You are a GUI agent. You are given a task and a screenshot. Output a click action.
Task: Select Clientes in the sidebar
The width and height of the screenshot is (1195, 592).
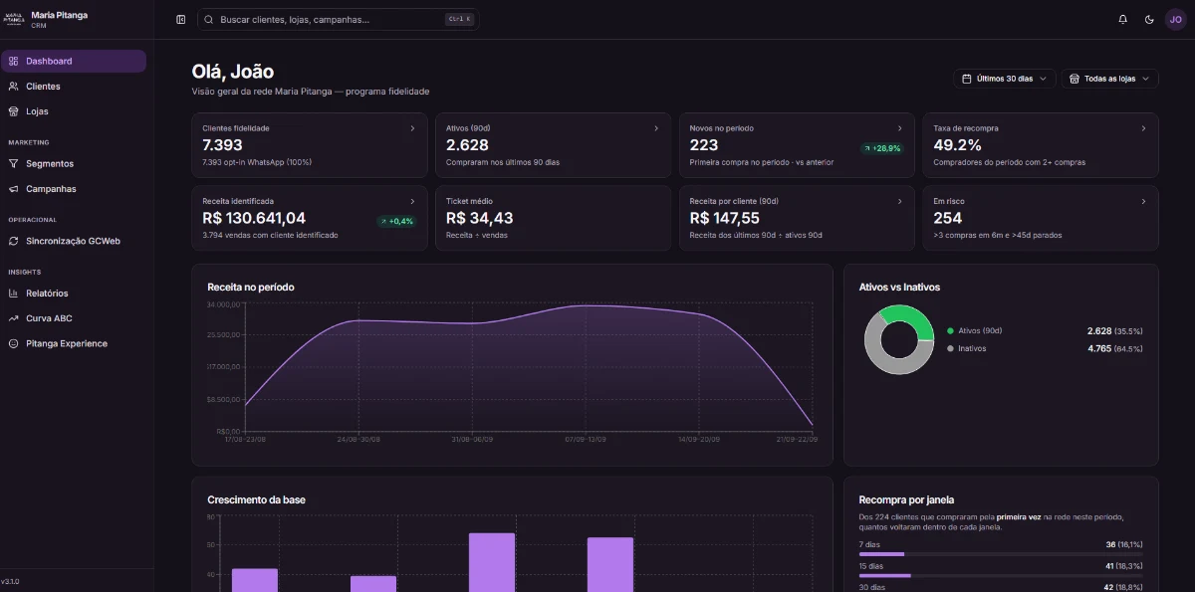pyautogui.click(x=74, y=87)
